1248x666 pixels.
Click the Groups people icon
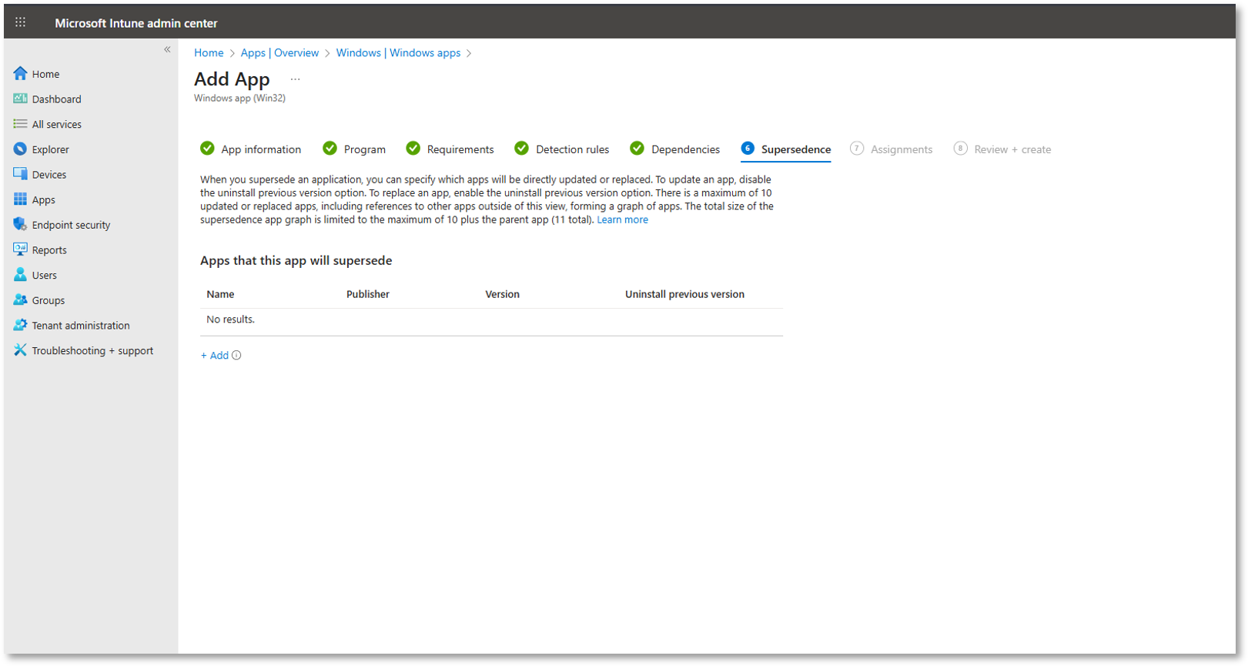[x=20, y=300]
